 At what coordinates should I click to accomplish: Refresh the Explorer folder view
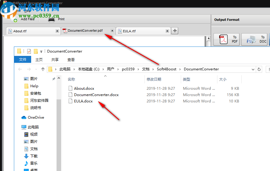coord(259,69)
